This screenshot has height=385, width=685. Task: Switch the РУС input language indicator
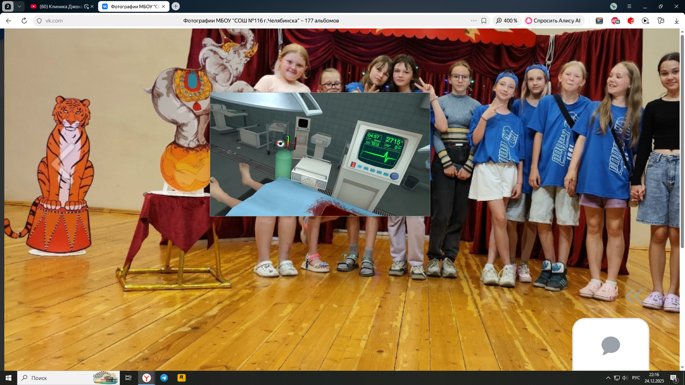(x=636, y=378)
